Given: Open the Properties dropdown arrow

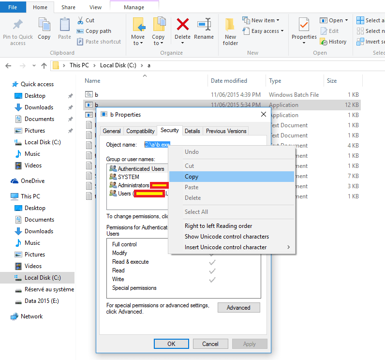Looking at the screenshot, I should pyautogui.click(x=304, y=43).
